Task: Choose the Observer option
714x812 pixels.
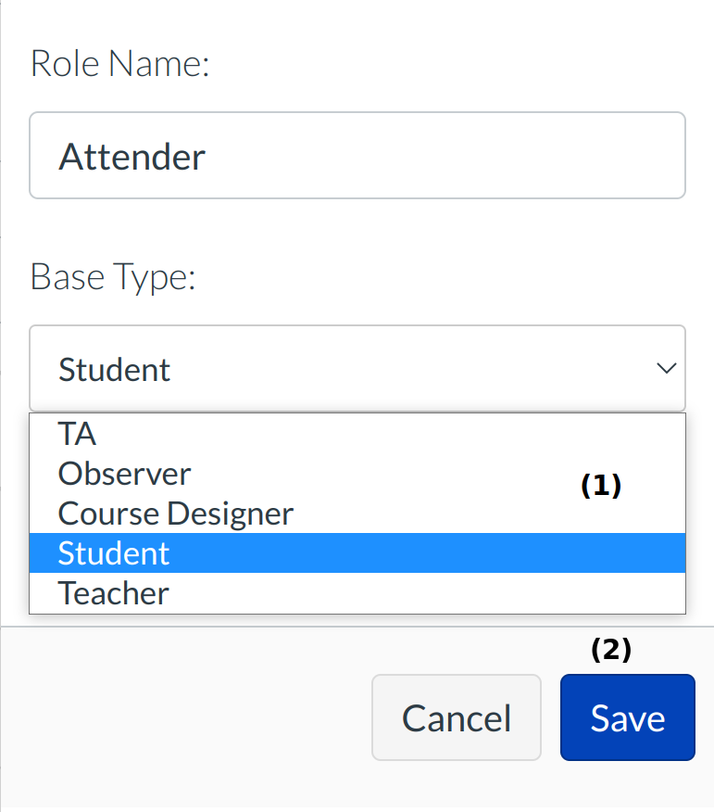Action: pos(124,474)
